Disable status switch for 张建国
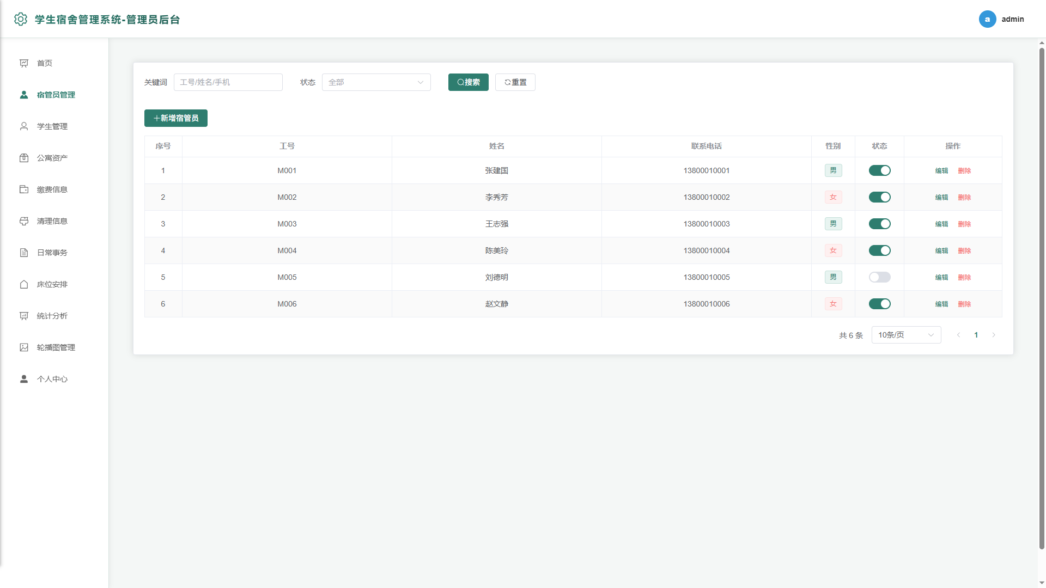Image resolution: width=1046 pixels, height=588 pixels. pyautogui.click(x=879, y=170)
